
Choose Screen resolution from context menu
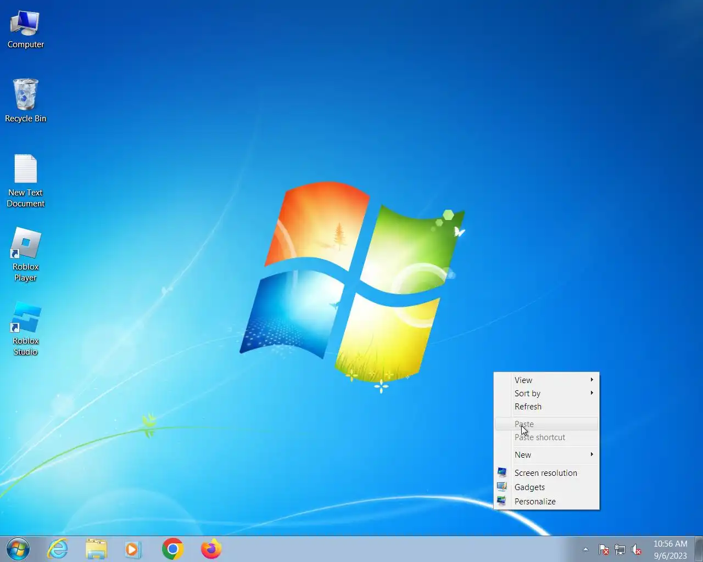(x=546, y=473)
